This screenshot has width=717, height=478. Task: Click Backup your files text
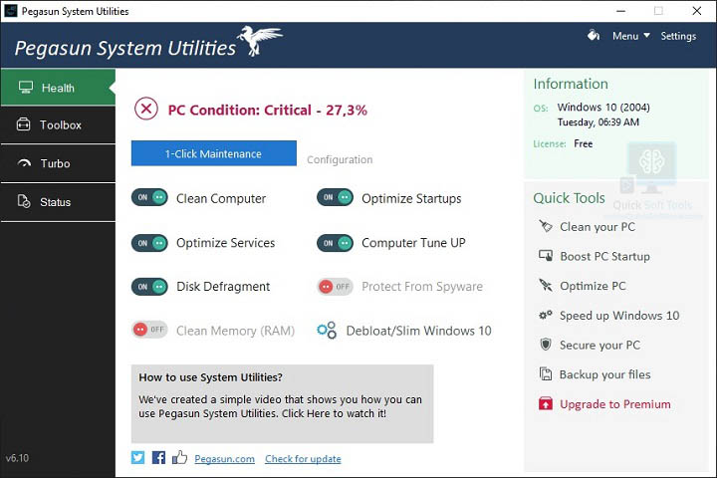604,374
